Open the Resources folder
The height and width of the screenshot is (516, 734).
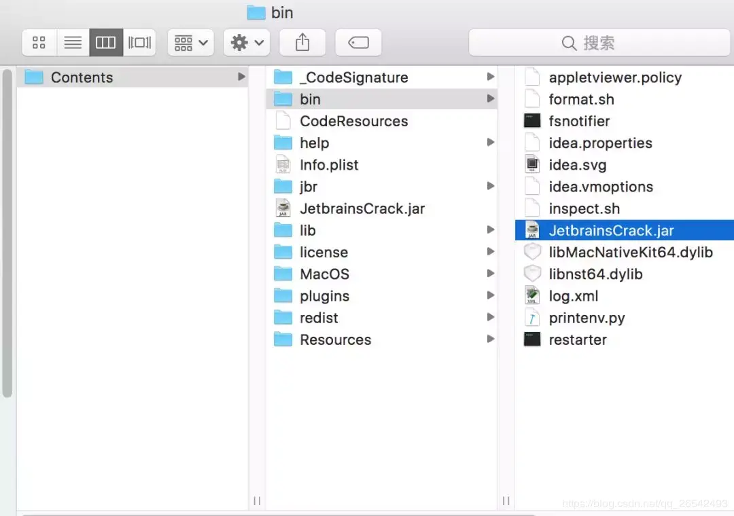pyautogui.click(x=381, y=339)
